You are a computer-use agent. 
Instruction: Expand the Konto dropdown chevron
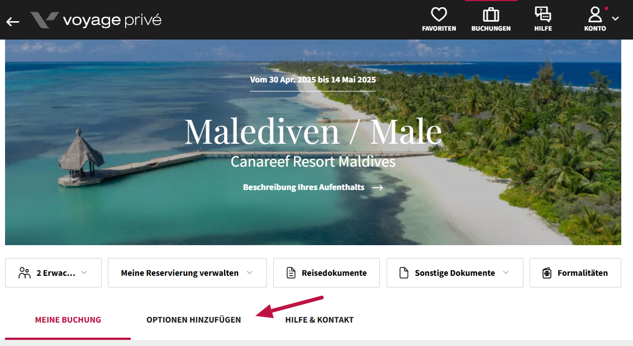tap(615, 18)
